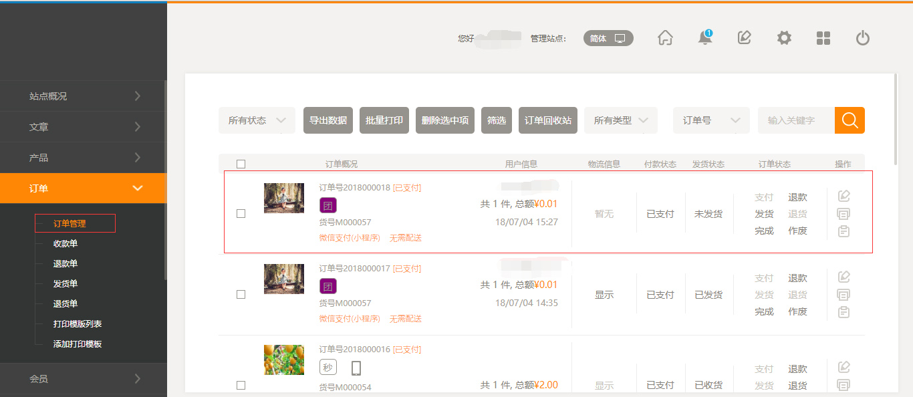
Task: Check the box beside order 2018000017
Action: [241, 294]
